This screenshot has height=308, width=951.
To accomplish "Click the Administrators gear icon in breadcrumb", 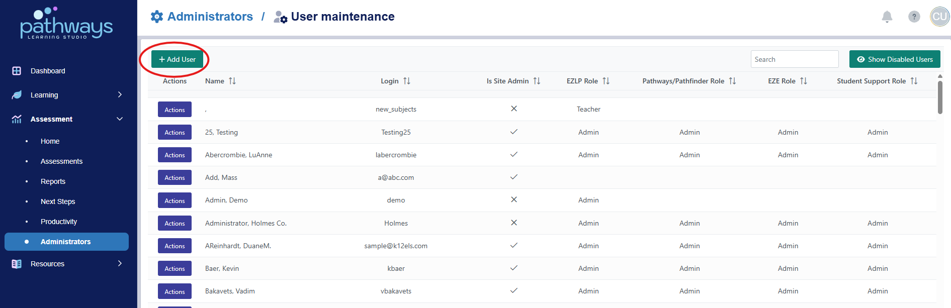I will 157,17.
